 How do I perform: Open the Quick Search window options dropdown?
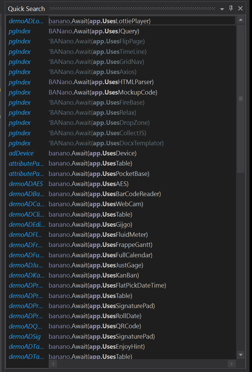222,9
